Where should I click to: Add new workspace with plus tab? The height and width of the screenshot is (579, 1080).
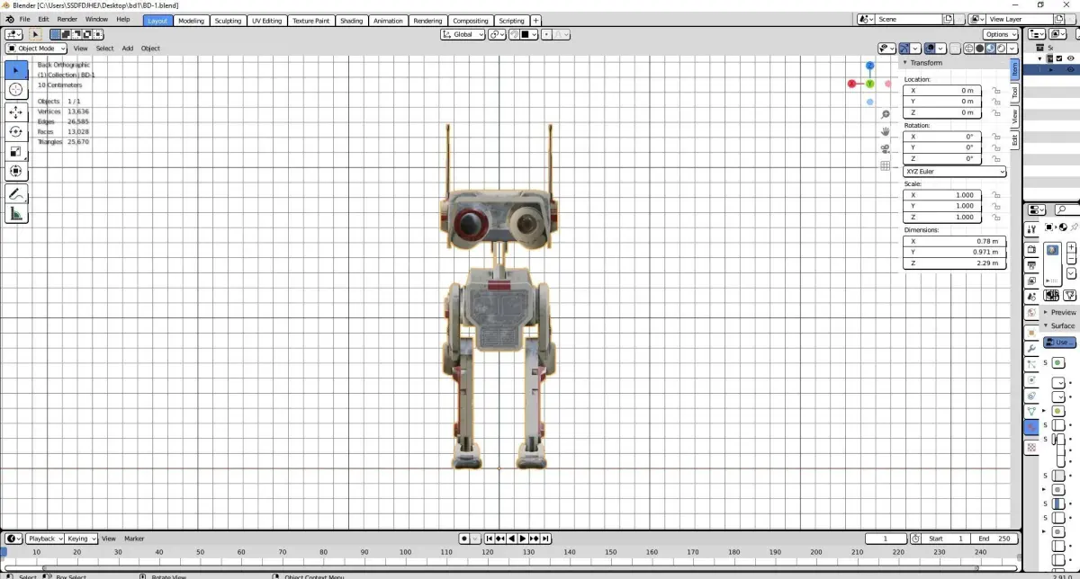coord(536,20)
